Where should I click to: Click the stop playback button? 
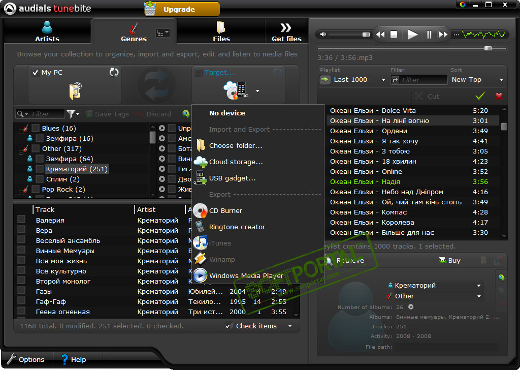click(x=394, y=35)
